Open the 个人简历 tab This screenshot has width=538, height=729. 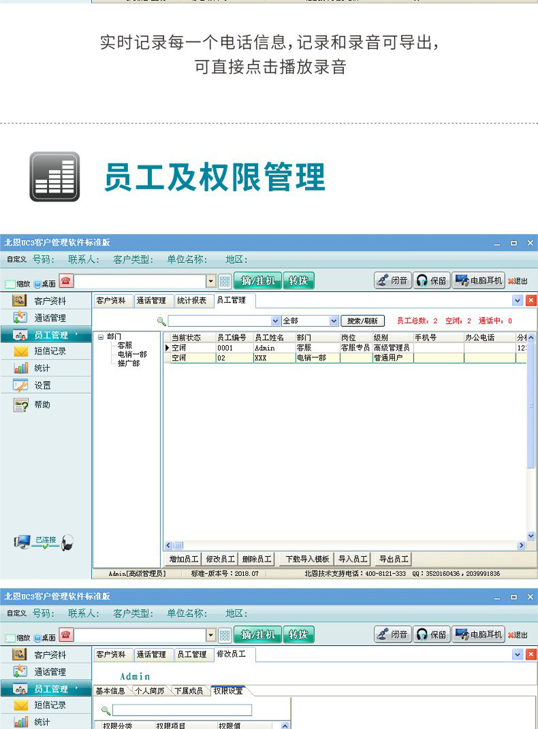pos(150,691)
